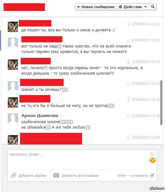Click the search magnifier icon
The image size is (166, 192).
click(x=153, y=7)
